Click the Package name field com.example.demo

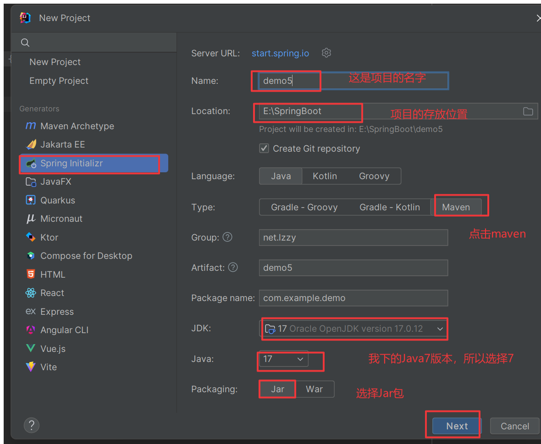click(353, 298)
